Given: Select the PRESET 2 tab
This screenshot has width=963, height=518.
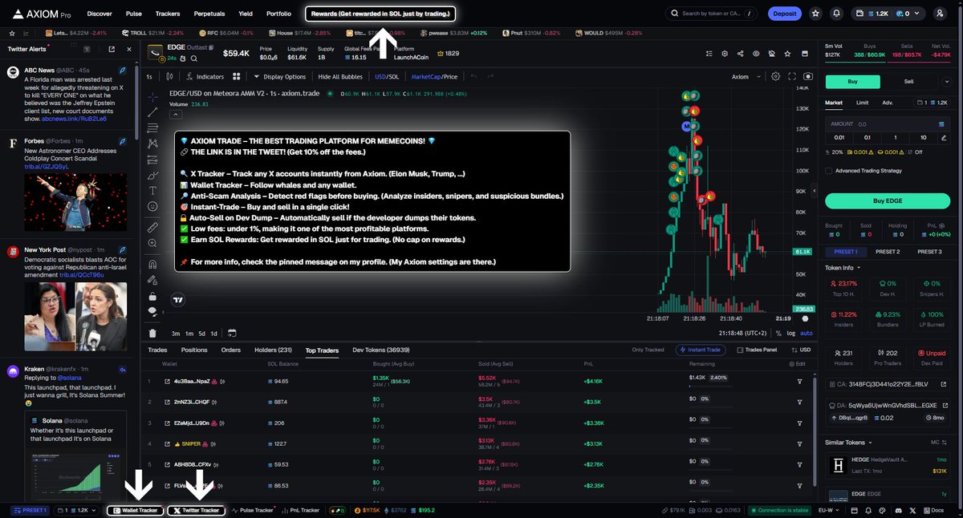Looking at the screenshot, I should [888, 252].
